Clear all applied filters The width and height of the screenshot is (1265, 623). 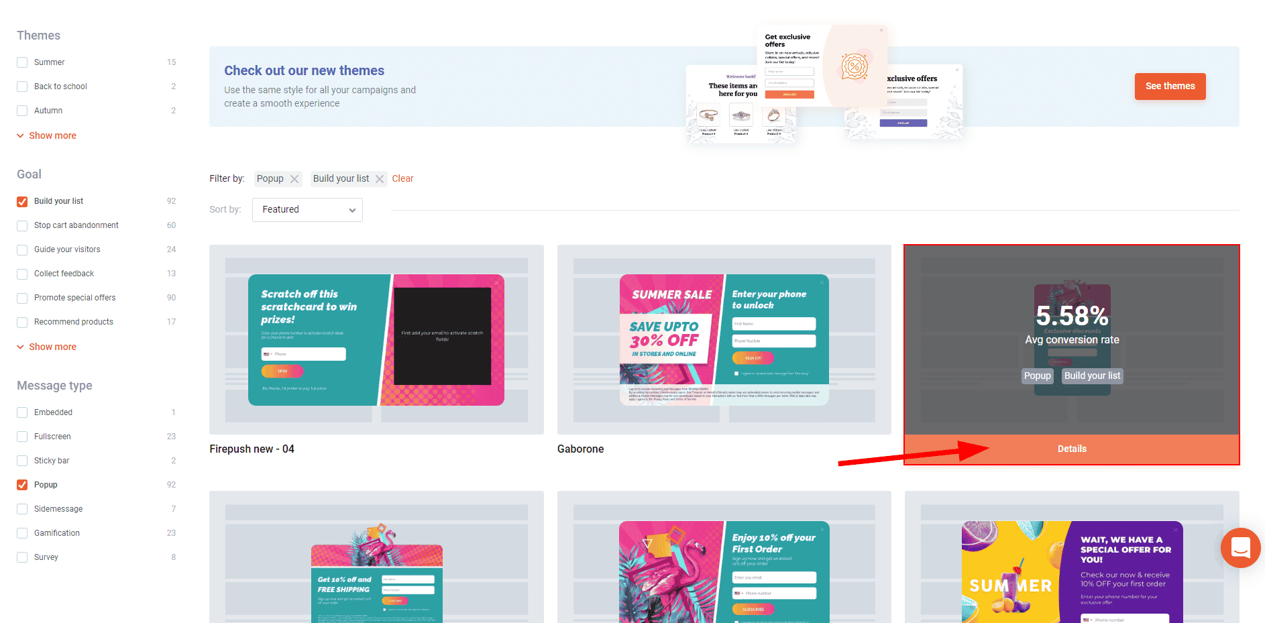tap(402, 179)
